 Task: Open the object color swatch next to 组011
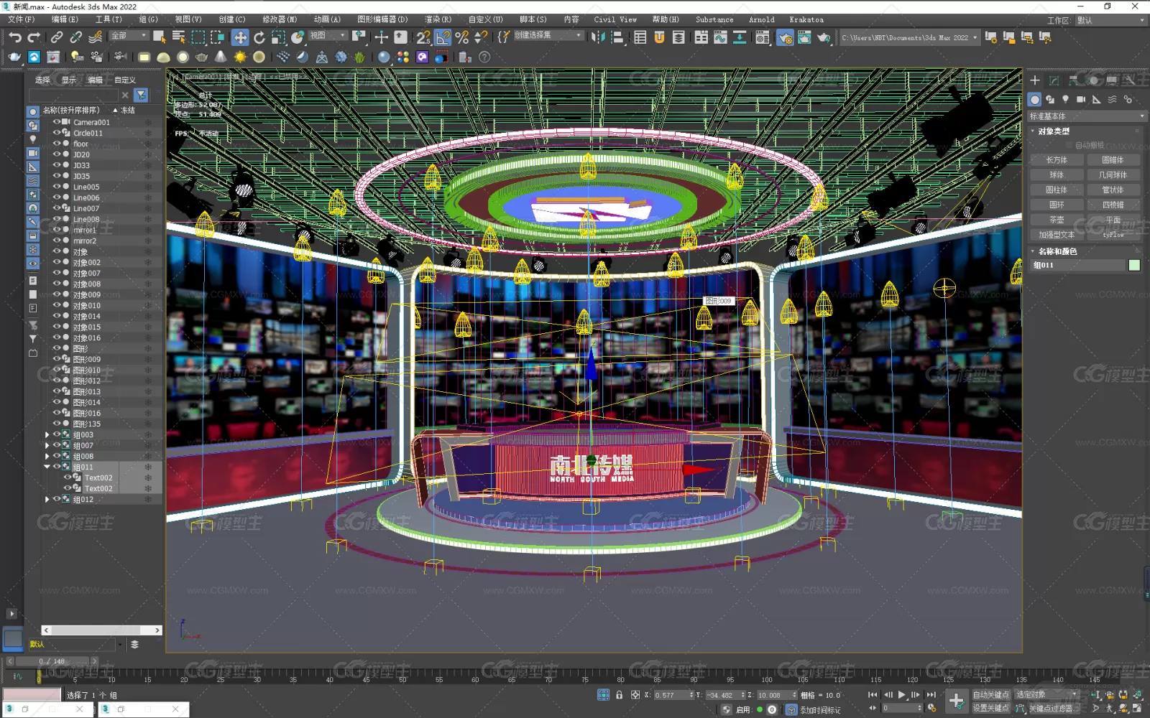[x=1134, y=265]
